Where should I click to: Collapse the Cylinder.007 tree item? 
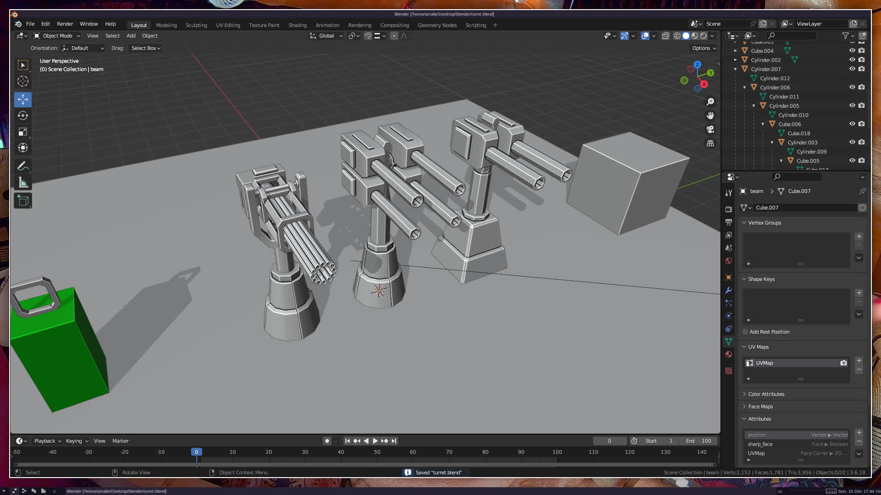[736, 69]
